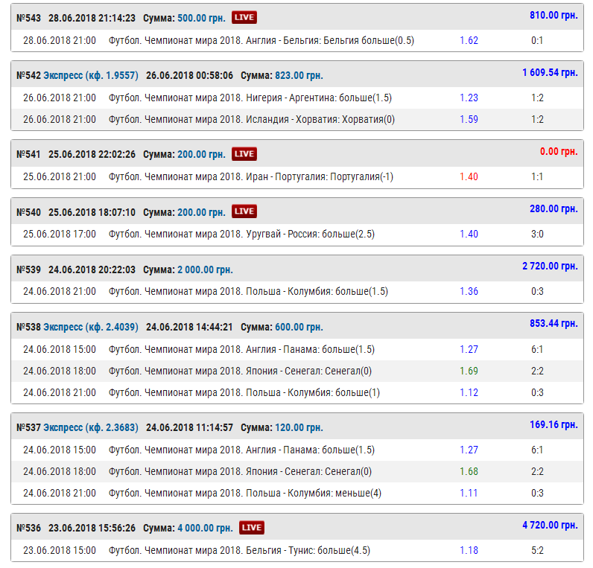Click the 169.16 грн. payout
Viewport: 593px width, 568px height.
click(554, 424)
